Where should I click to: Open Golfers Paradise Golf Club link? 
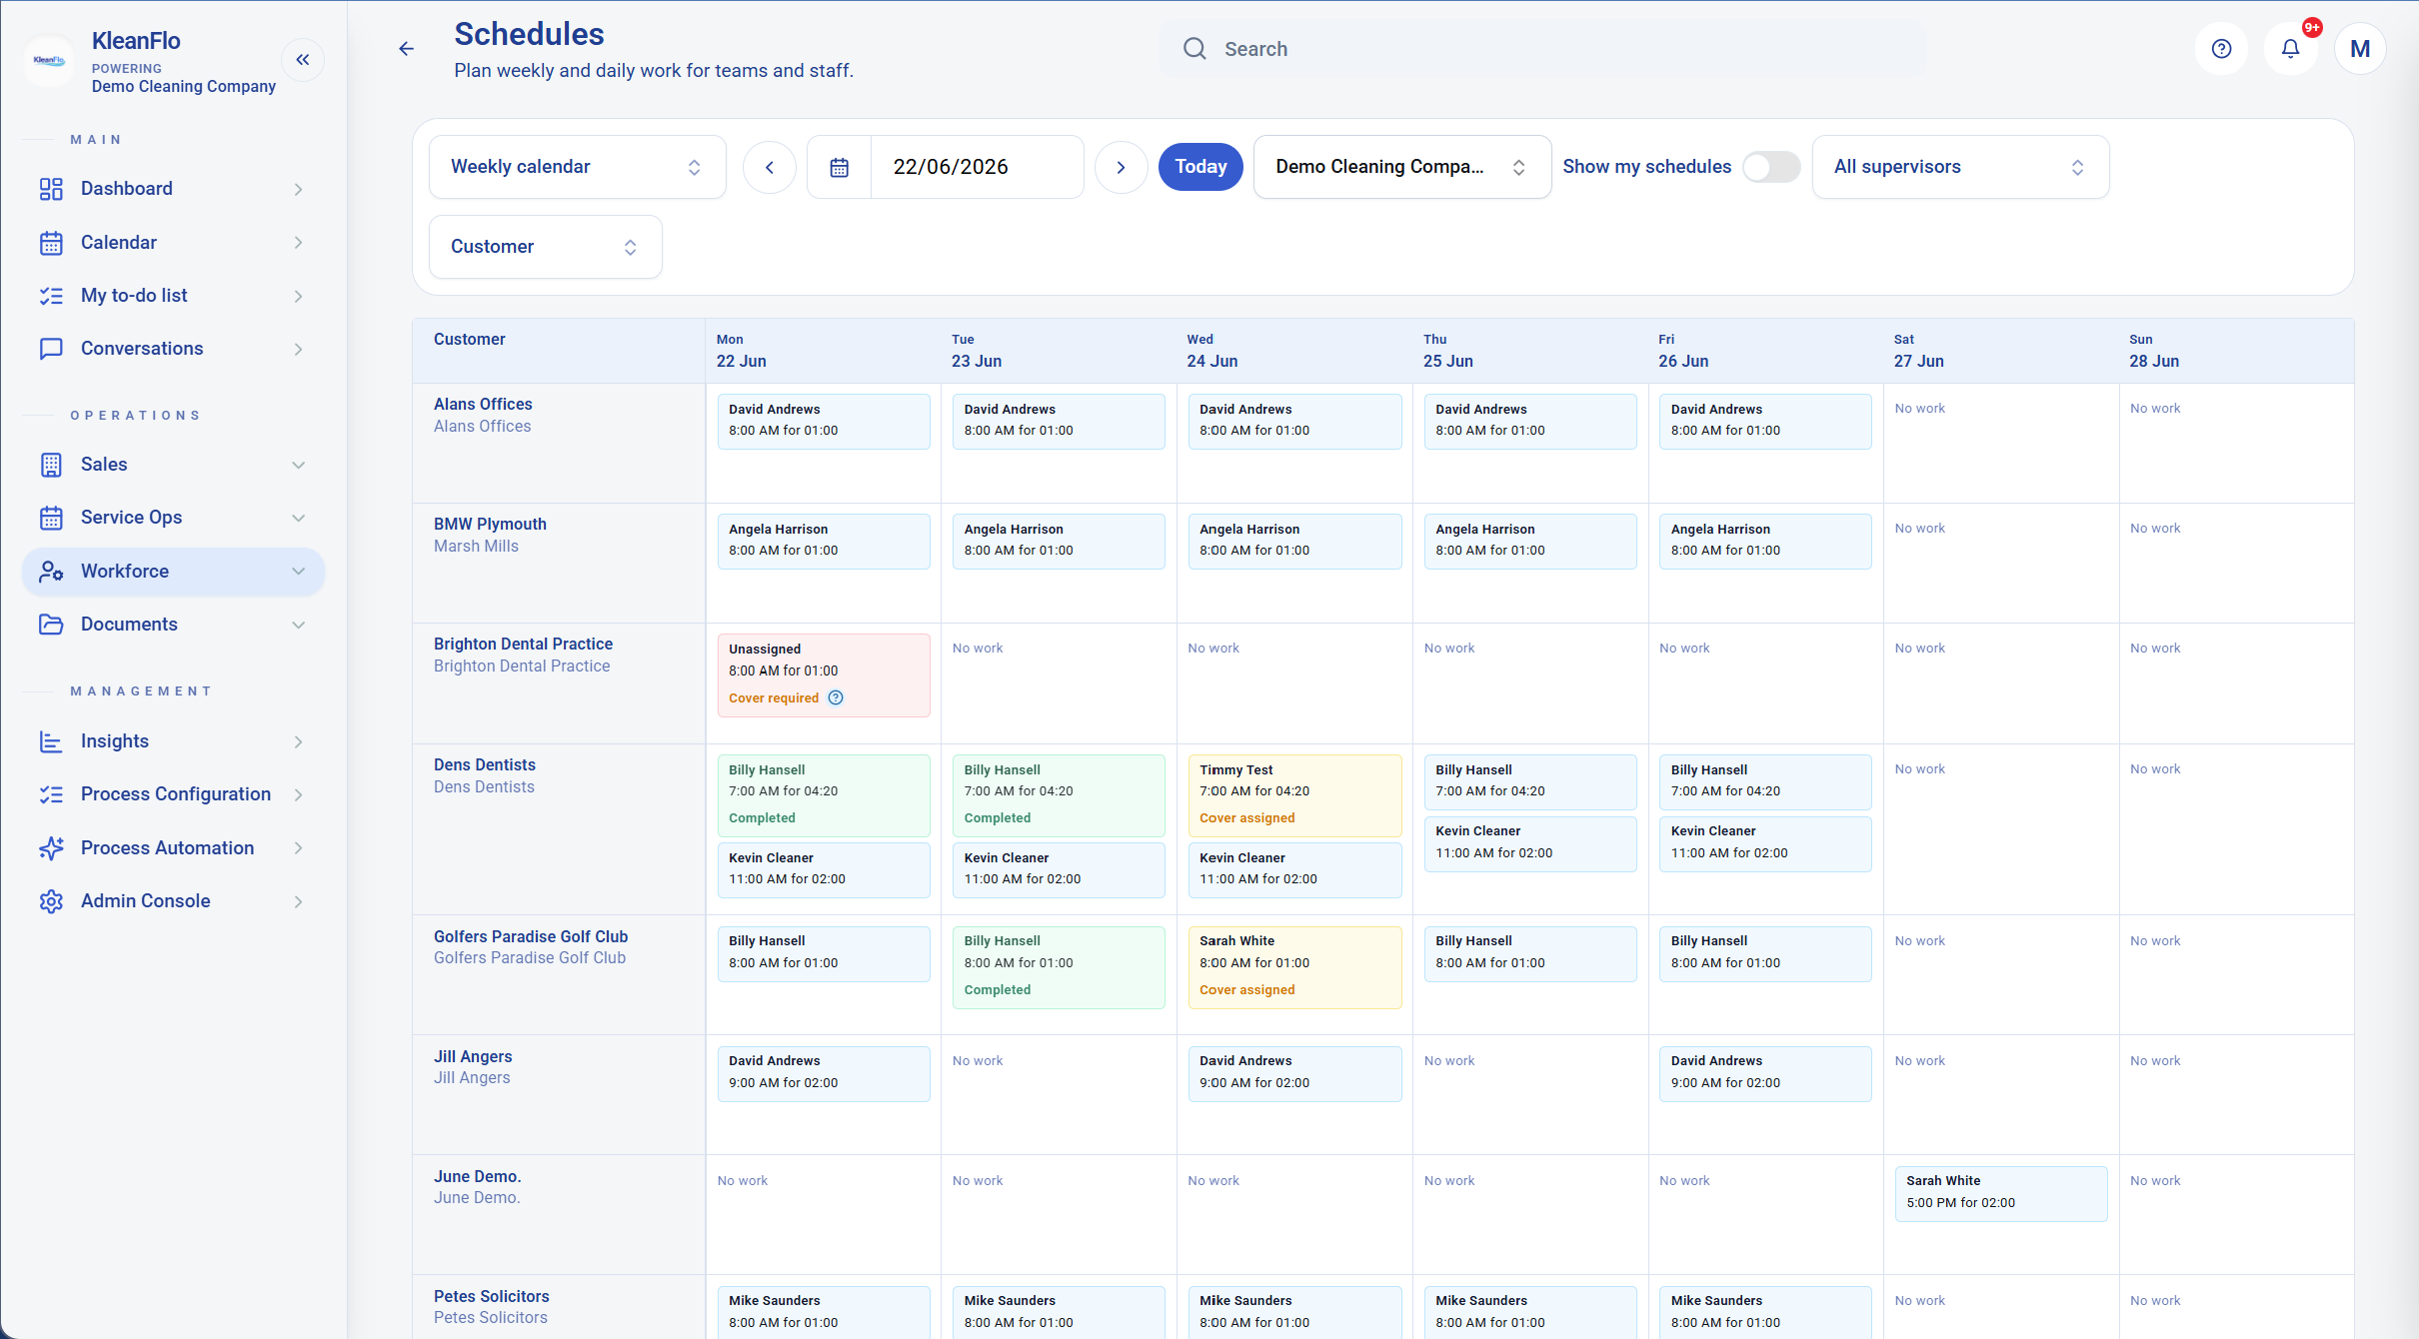[x=531, y=936]
